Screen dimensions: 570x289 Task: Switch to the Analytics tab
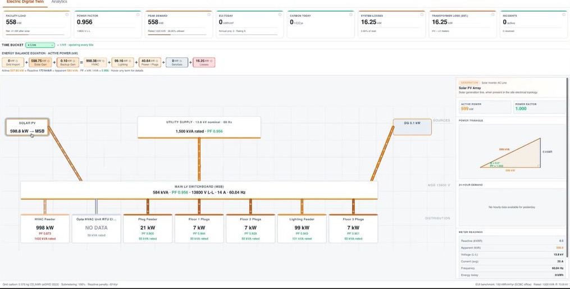[x=60, y=2]
